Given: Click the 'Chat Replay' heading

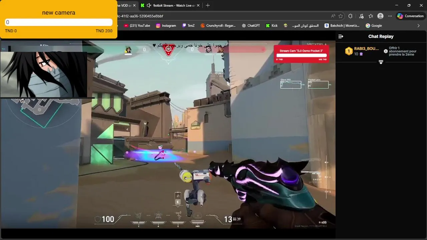Looking at the screenshot, I should click(381, 36).
